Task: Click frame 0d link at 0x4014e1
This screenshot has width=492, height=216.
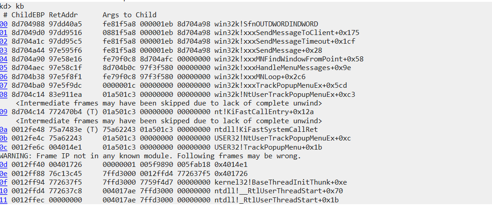Action: [4, 165]
